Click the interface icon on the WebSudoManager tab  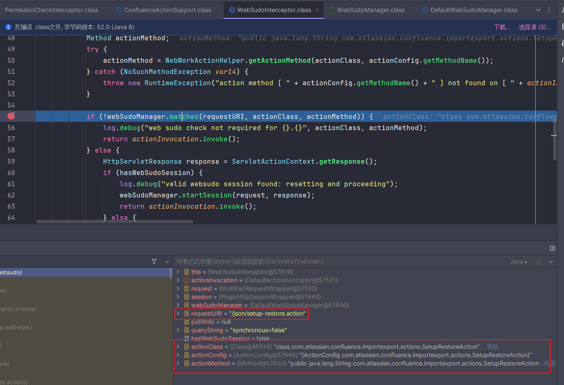pos(332,10)
